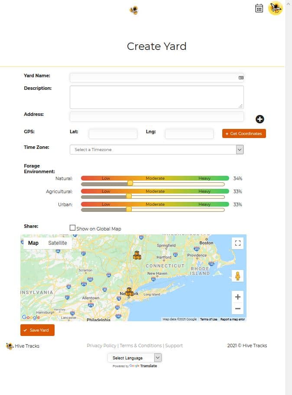This screenshot has width=292, height=395.
Task: Focus the Description text area
Action: point(156,97)
